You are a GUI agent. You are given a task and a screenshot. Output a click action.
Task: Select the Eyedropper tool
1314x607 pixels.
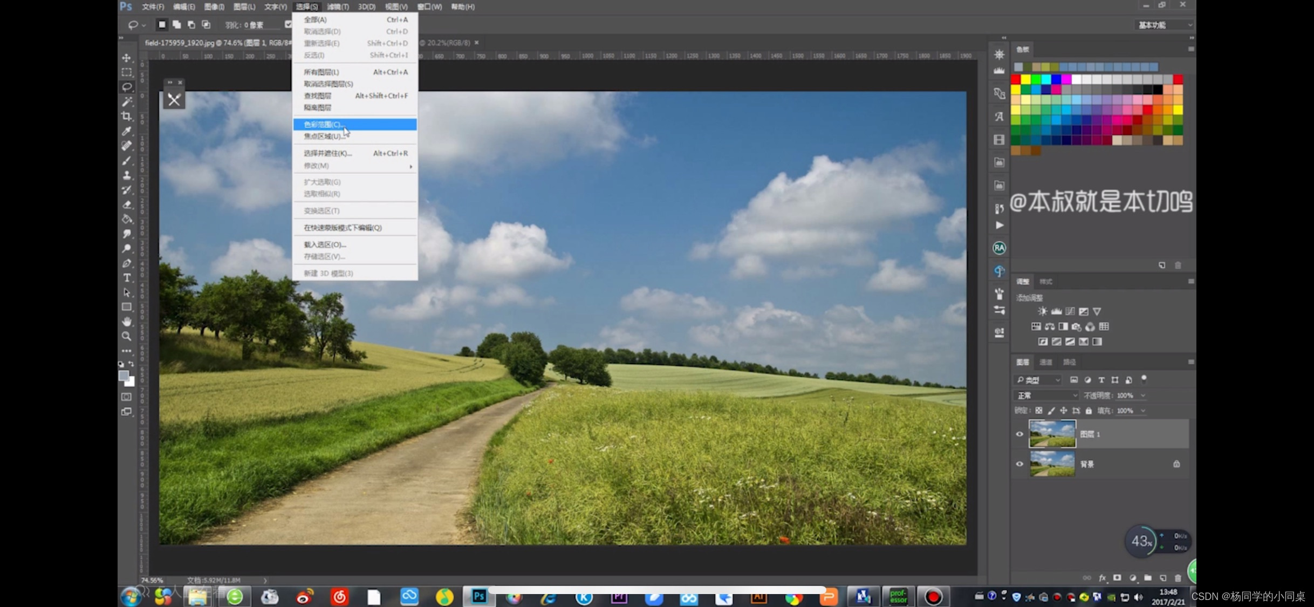tap(127, 131)
